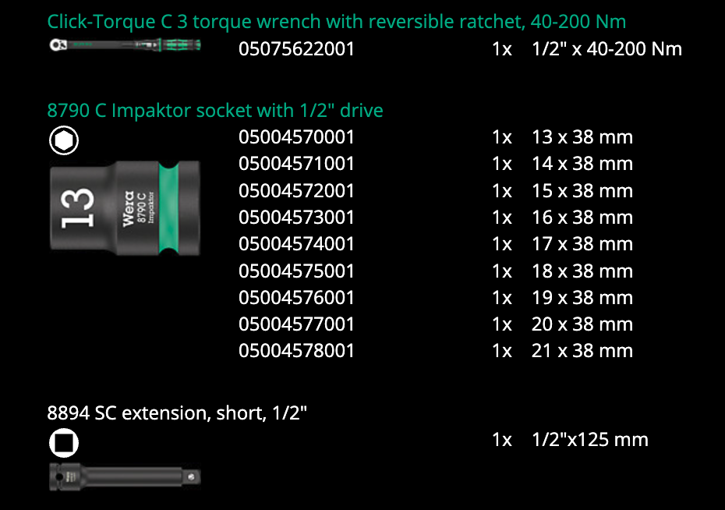725x510 pixels.
Task: Select article number 05004578001
Action: coord(296,351)
